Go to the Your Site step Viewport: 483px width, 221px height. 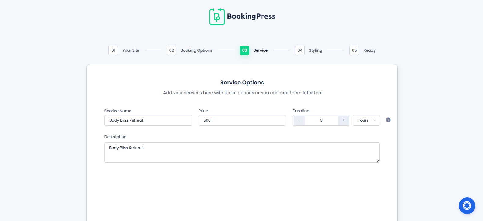(131, 50)
